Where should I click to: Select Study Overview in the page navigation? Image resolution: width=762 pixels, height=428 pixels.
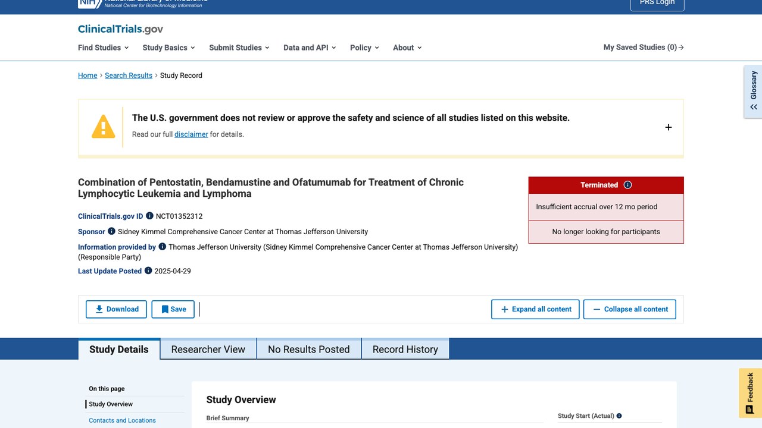coord(111,404)
